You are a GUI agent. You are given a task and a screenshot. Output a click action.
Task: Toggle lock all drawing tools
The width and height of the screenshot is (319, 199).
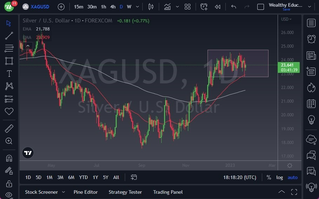pos(9,184)
